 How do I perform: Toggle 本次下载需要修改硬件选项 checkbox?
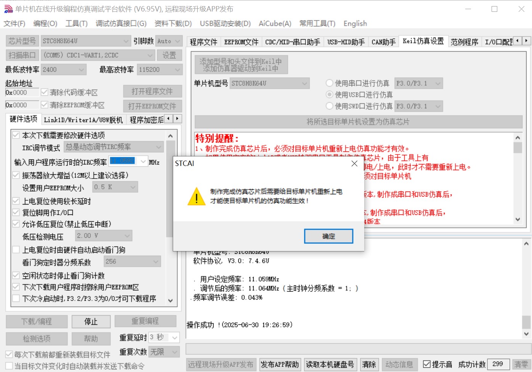tap(16, 135)
